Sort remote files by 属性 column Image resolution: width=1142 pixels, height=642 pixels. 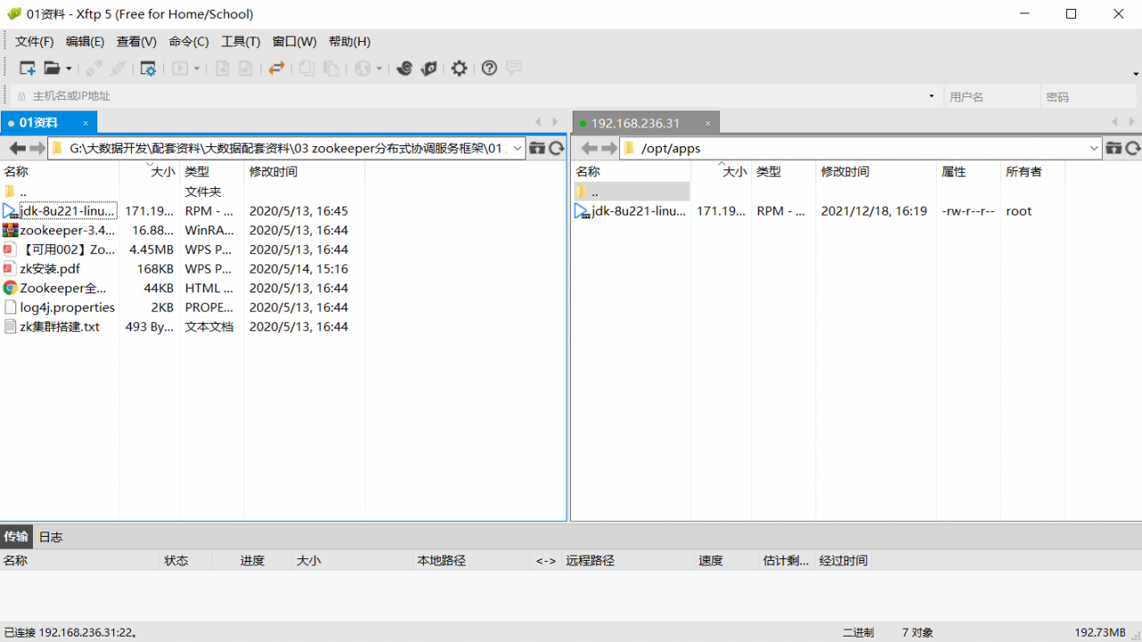[968, 171]
